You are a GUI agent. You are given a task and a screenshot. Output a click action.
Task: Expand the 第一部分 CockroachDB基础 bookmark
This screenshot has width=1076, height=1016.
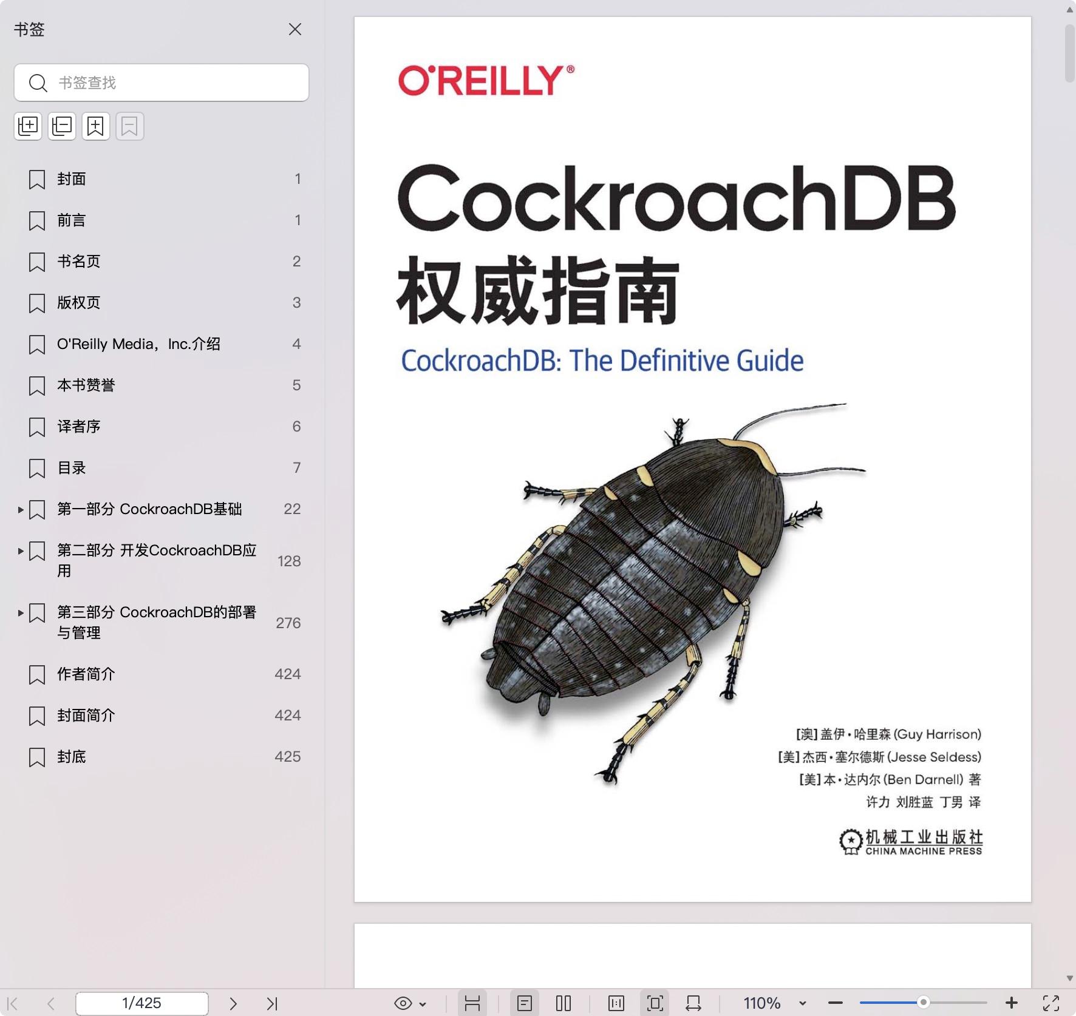[20, 510]
